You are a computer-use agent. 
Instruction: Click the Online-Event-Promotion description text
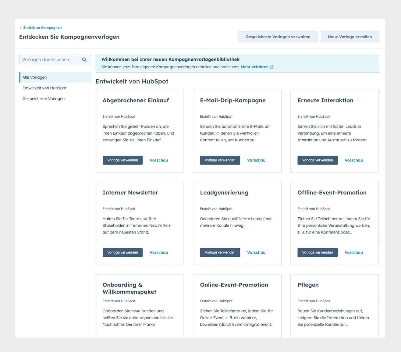point(236,318)
